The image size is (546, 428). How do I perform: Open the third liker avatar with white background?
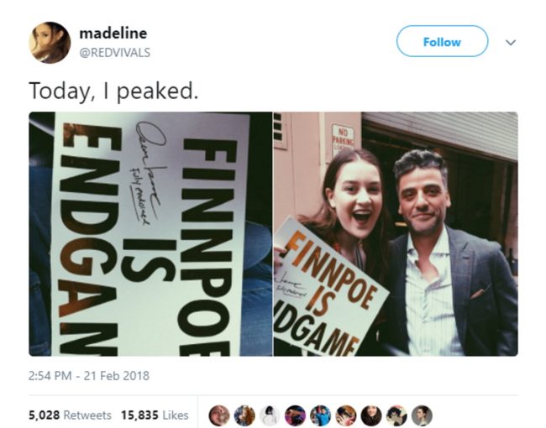click(270, 415)
